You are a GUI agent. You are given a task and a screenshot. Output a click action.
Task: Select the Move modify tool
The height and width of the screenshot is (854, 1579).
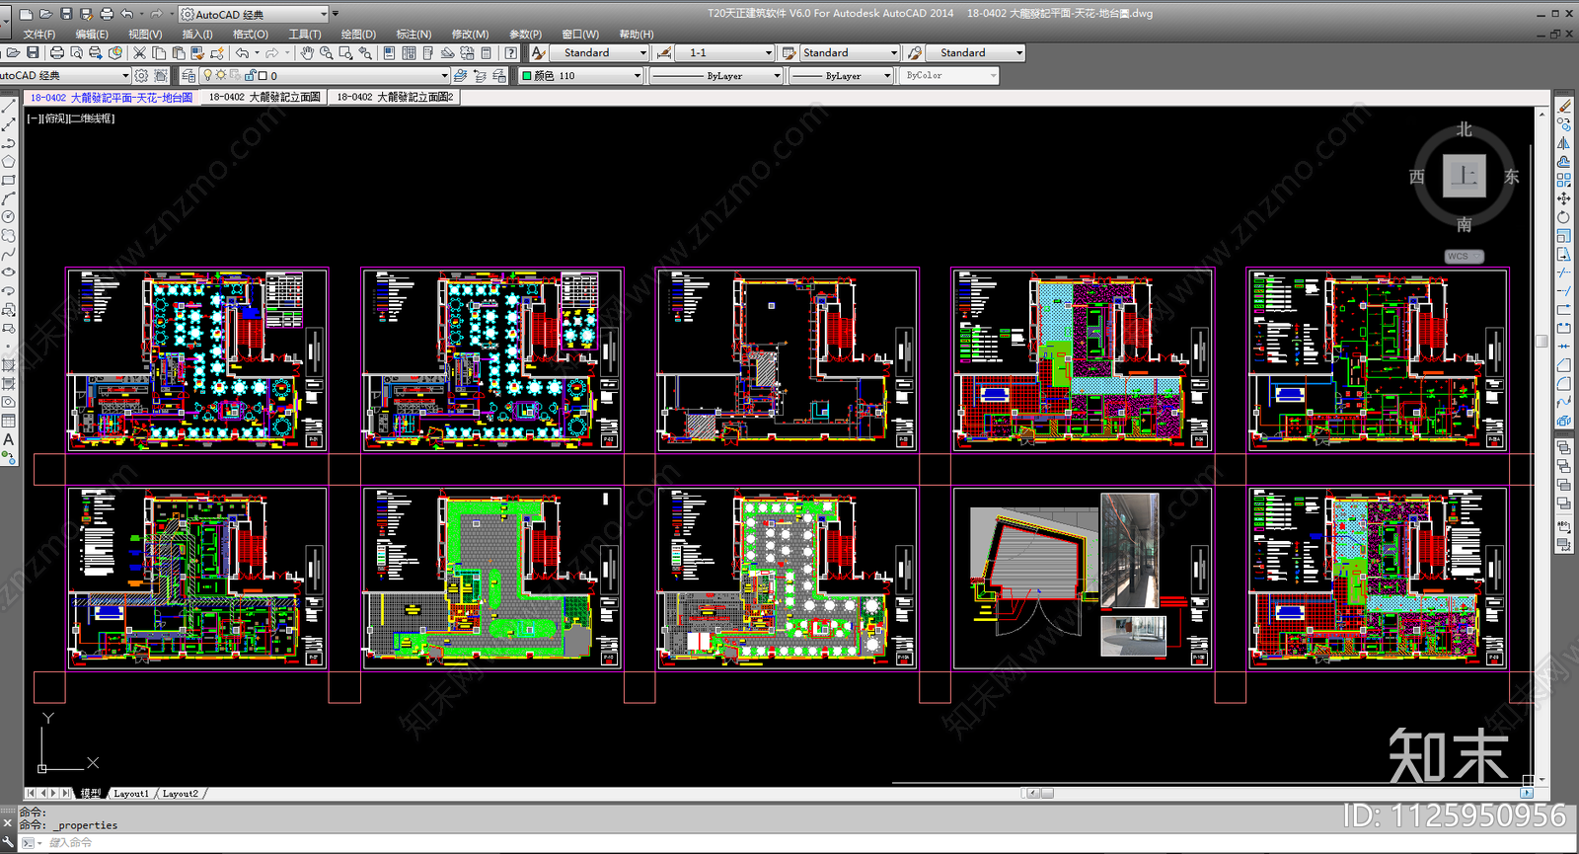point(1563,198)
